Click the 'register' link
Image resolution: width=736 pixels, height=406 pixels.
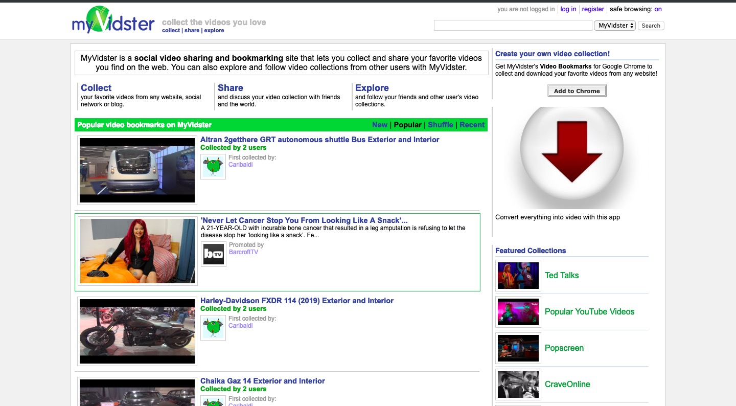(593, 9)
